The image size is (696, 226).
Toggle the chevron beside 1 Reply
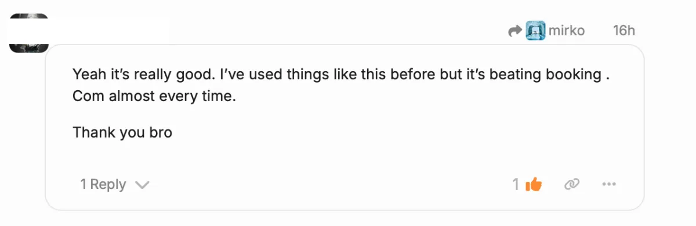click(142, 185)
